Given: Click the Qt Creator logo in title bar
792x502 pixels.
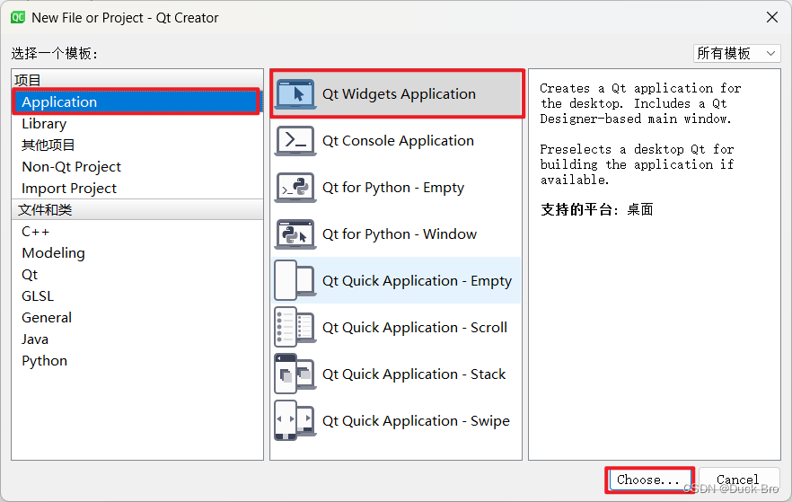Looking at the screenshot, I should tap(18, 18).
